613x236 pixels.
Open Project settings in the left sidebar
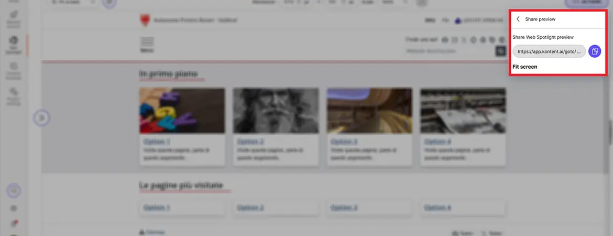[14, 96]
